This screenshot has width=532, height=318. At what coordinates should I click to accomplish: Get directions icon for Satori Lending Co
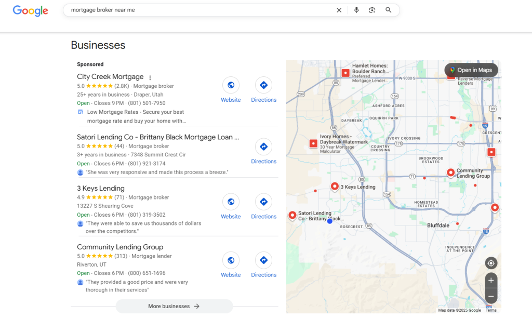[x=263, y=147]
